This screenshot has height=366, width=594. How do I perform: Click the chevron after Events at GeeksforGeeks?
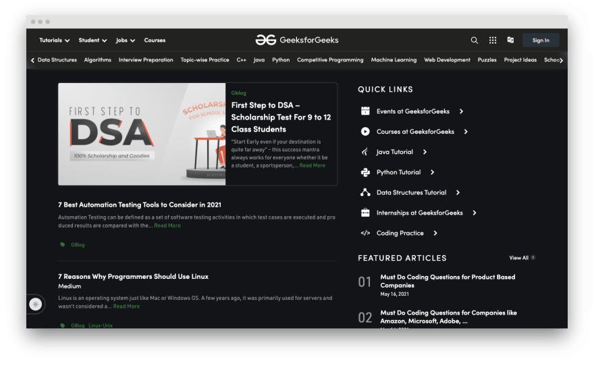[461, 111]
